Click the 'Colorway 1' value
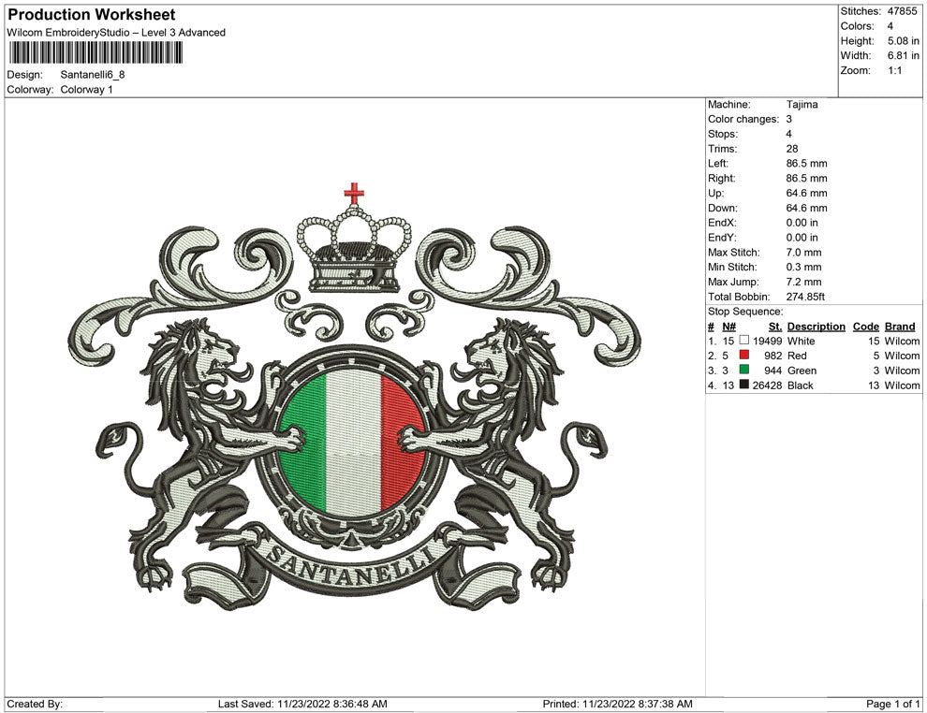 (86, 89)
